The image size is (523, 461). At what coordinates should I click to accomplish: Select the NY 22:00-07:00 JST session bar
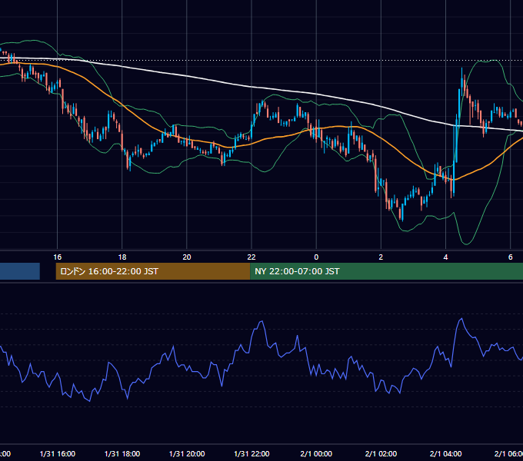386,271
